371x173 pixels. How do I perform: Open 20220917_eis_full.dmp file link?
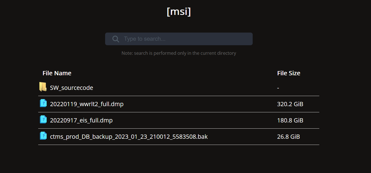(x=81, y=120)
